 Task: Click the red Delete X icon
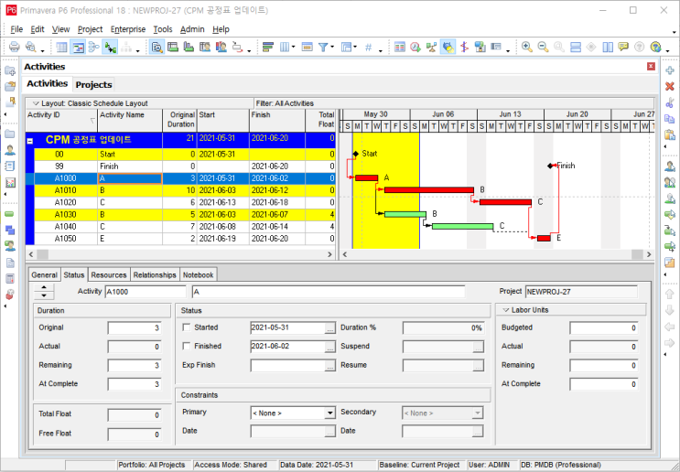pos(670,86)
